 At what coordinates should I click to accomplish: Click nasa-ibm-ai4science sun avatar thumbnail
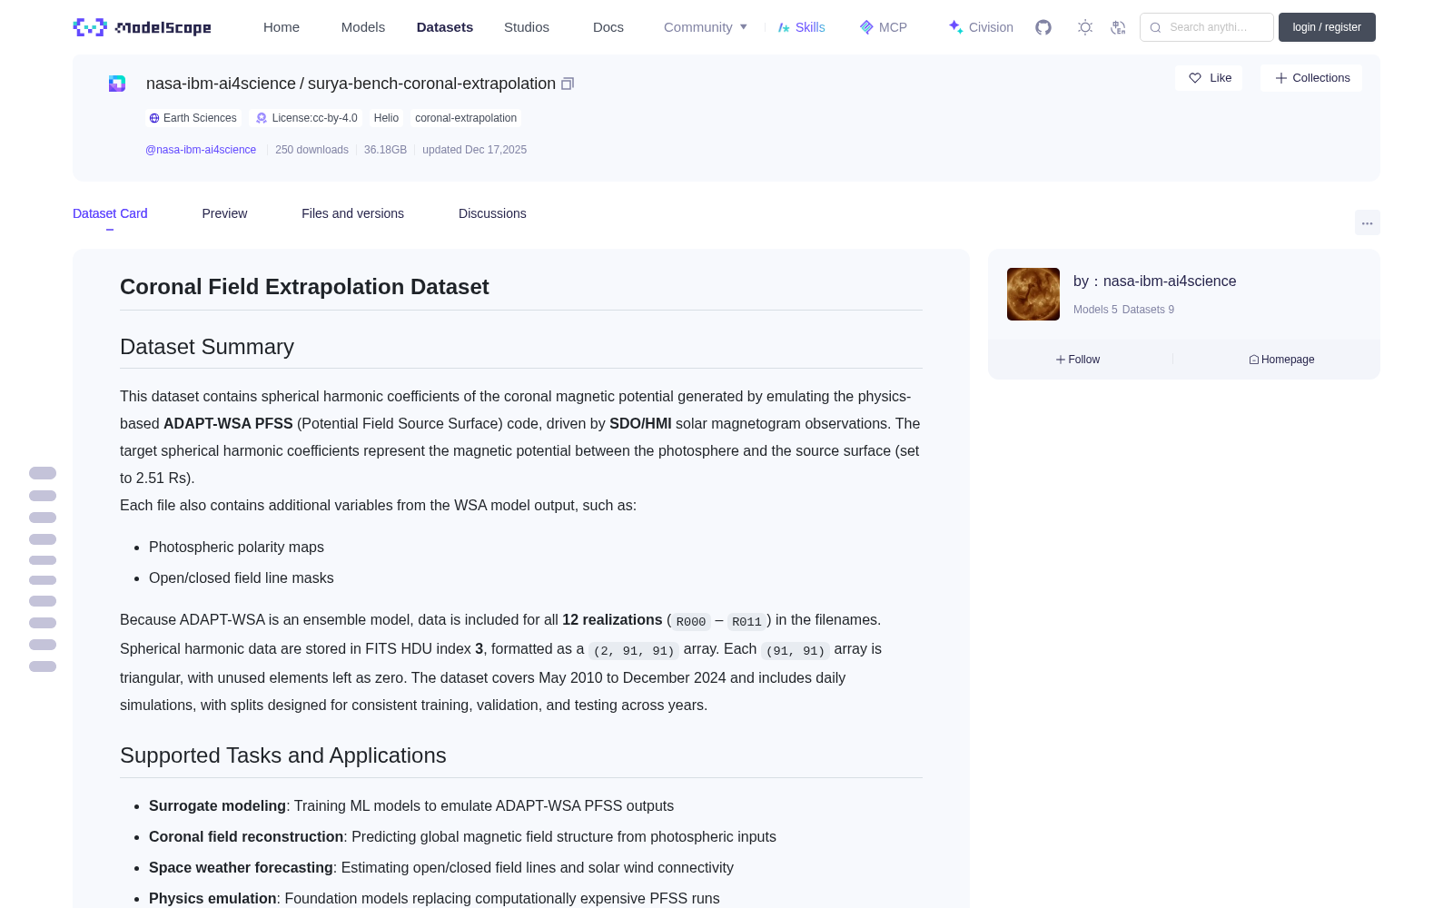1033,294
